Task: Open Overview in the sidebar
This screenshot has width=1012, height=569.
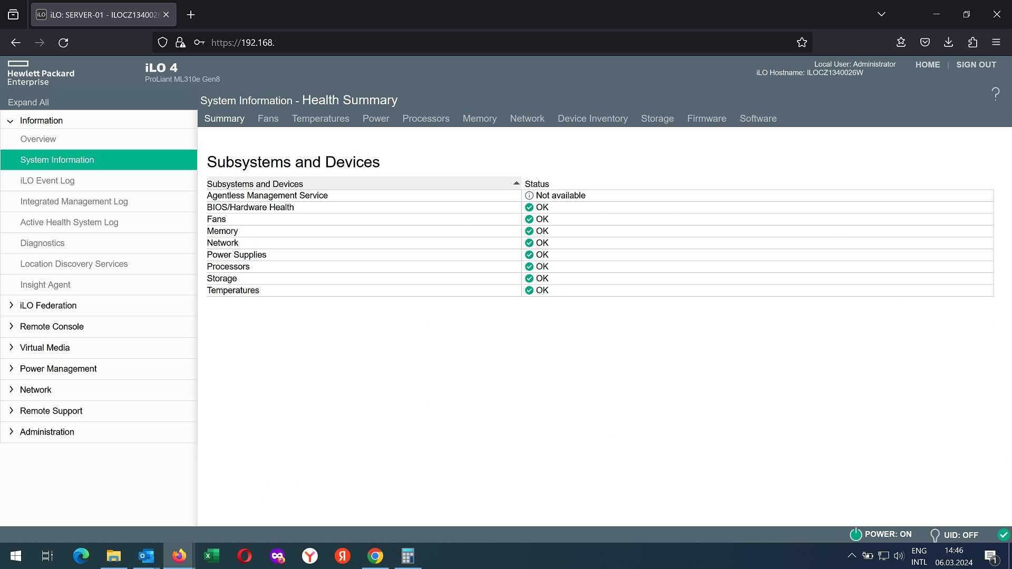Action: [x=99, y=139]
